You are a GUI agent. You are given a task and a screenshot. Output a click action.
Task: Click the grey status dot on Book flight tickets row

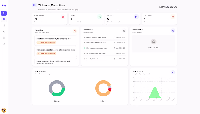(x=85, y=59)
